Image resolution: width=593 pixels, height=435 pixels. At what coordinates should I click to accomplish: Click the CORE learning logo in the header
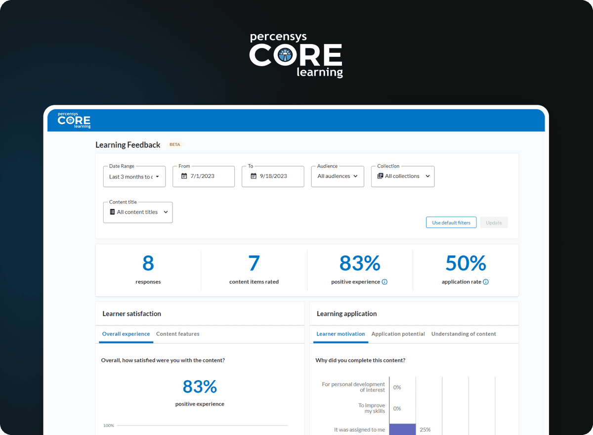[x=74, y=120]
